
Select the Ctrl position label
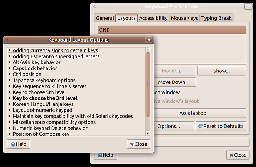click(27, 74)
